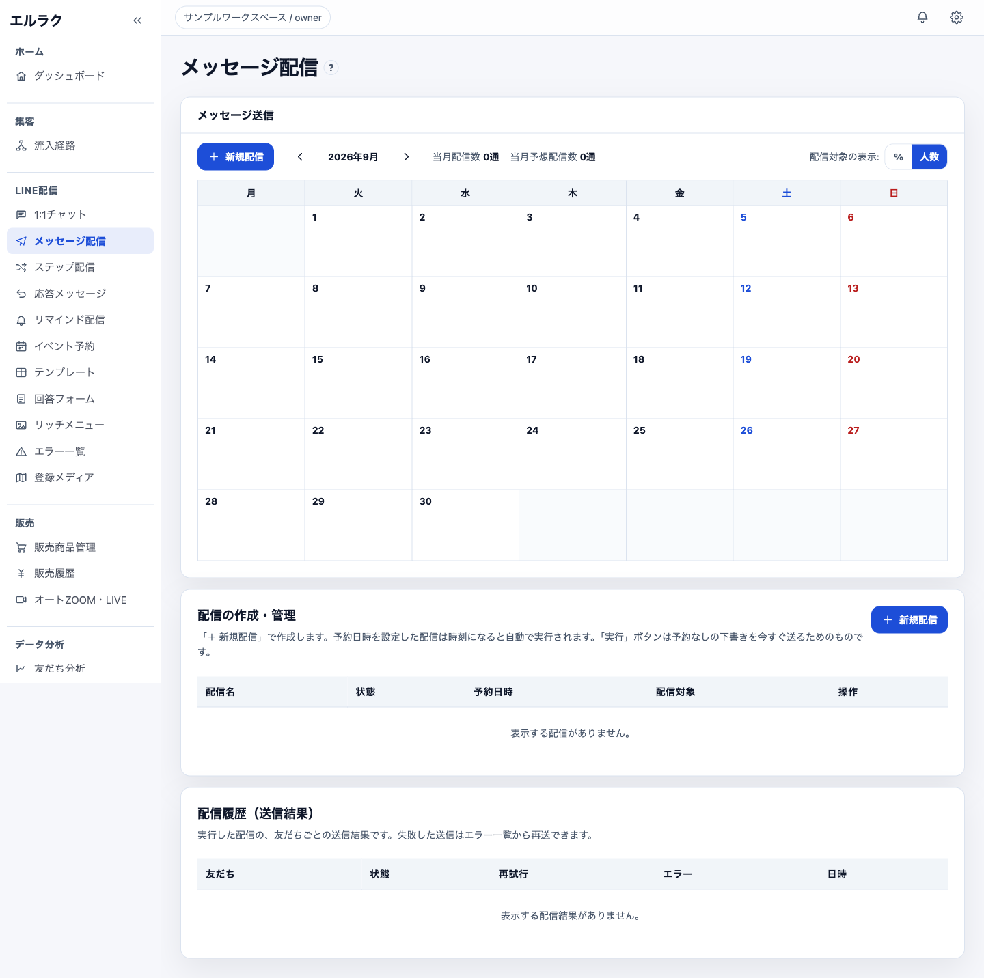Click 新規配信 button above the calendar

[236, 157]
